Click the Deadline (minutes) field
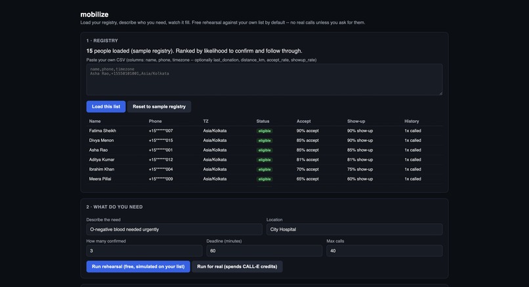 [x=264, y=251]
